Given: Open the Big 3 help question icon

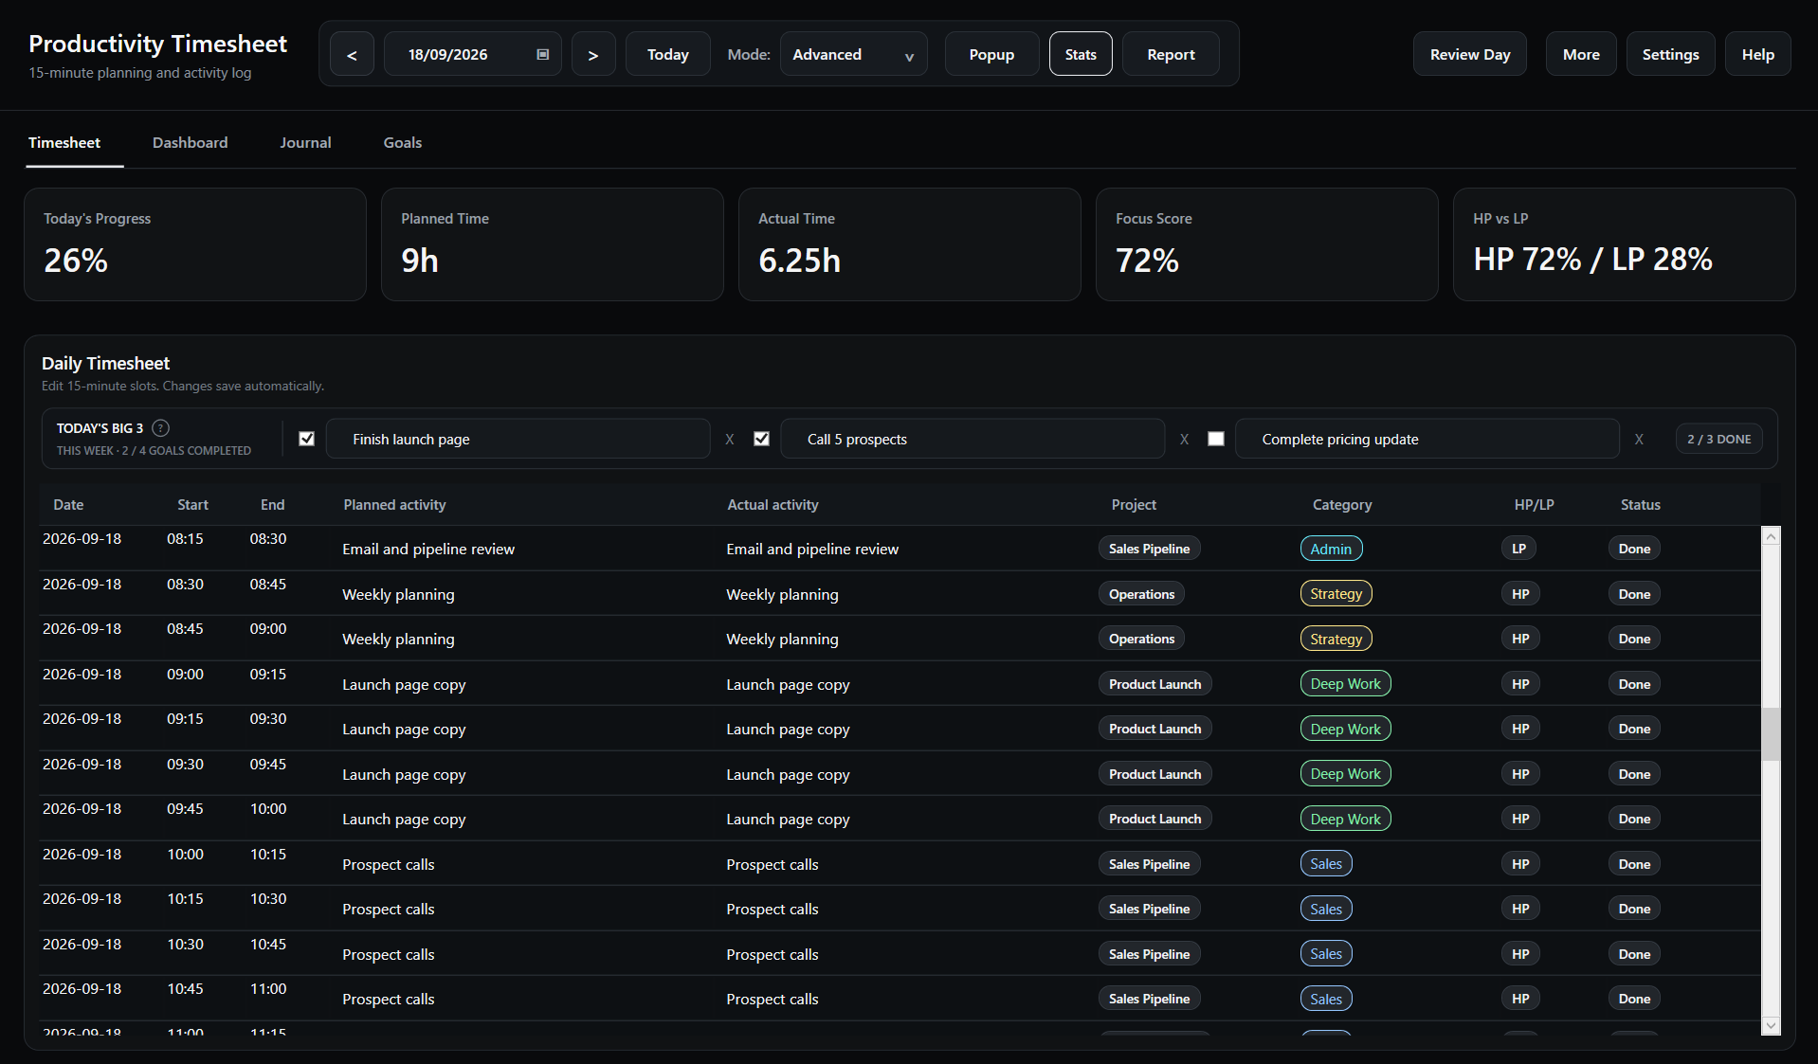Looking at the screenshot, I should 160,428.
